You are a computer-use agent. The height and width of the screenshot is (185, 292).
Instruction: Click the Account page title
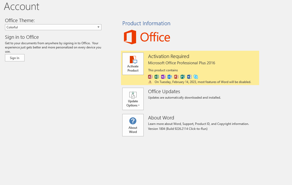click(x=22, y=6)
